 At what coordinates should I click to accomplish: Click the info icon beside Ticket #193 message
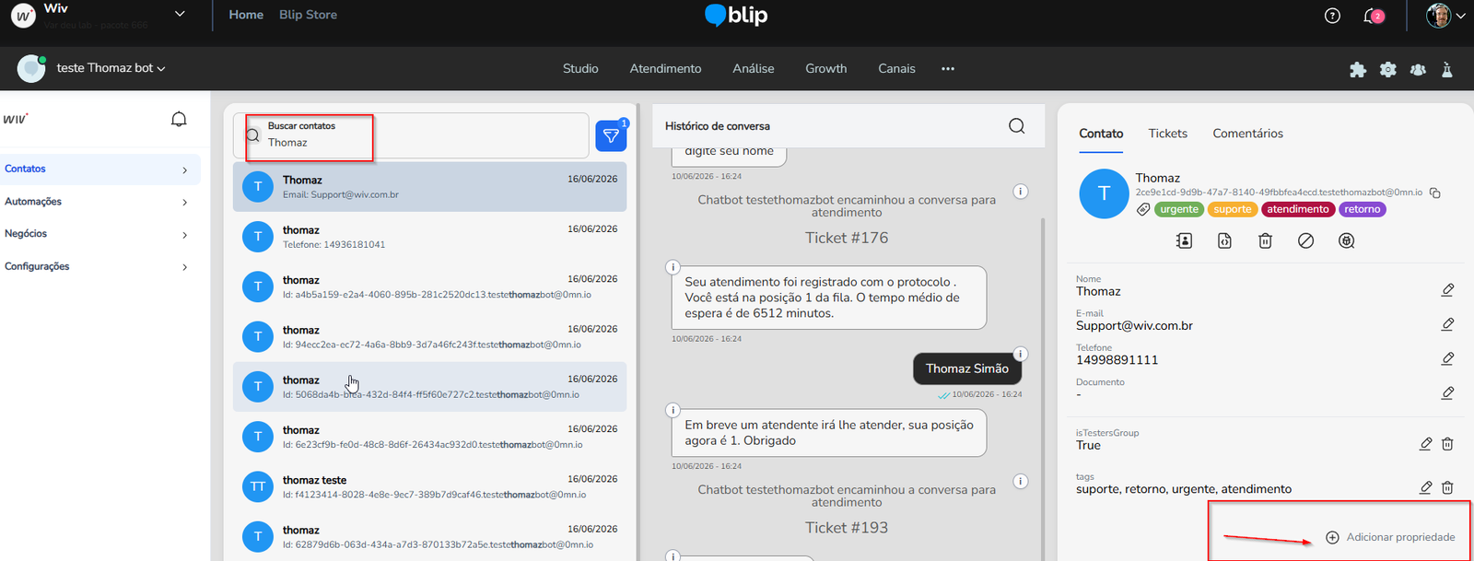[1021, 481]
